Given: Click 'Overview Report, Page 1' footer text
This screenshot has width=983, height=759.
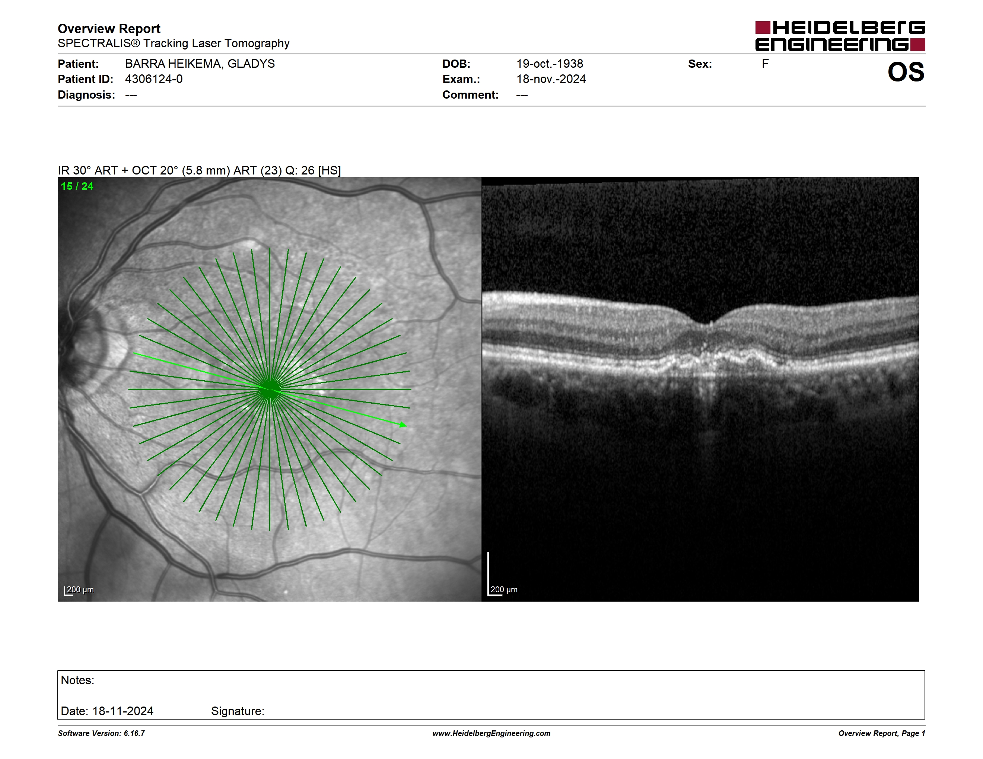Looking at the screenshot, I should [x=882, y=733].
